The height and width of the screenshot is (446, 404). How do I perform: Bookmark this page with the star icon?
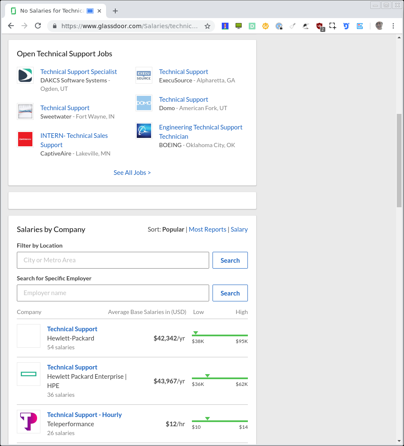point(207,26)
